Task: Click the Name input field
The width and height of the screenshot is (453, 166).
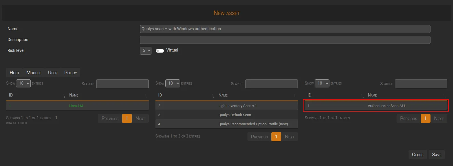Action: (x=285, y=29)
